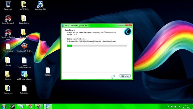
Task: Open the clock showing 26.12.2012
Action: click(x=186, y=107)
